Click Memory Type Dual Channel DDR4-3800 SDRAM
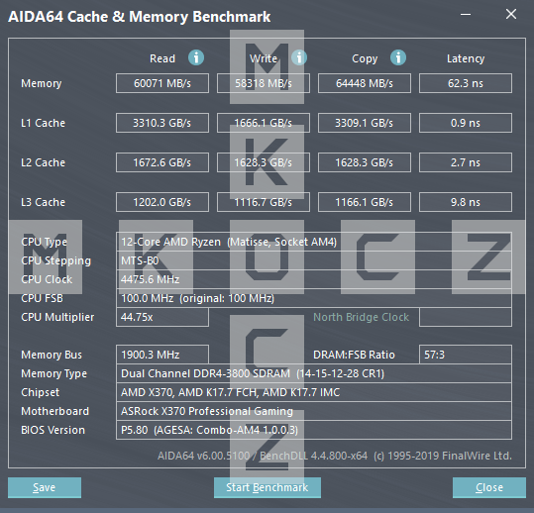Image resolution: width=534 pixels, height=513 pixels. click(314, 373)
